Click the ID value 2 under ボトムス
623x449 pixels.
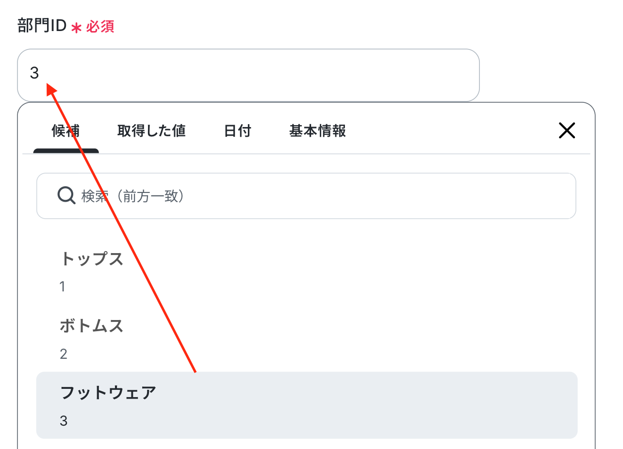tap(64, 354)
